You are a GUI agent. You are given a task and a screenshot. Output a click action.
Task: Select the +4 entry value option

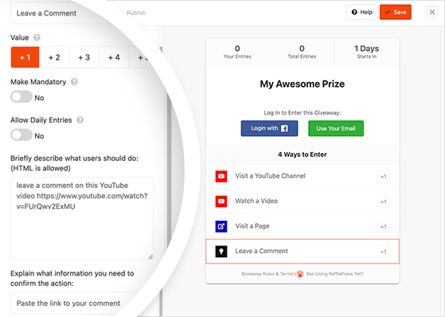click(x=114, y=57)
